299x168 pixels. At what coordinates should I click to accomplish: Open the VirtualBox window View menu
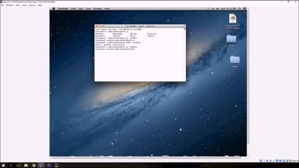(18, 5)
